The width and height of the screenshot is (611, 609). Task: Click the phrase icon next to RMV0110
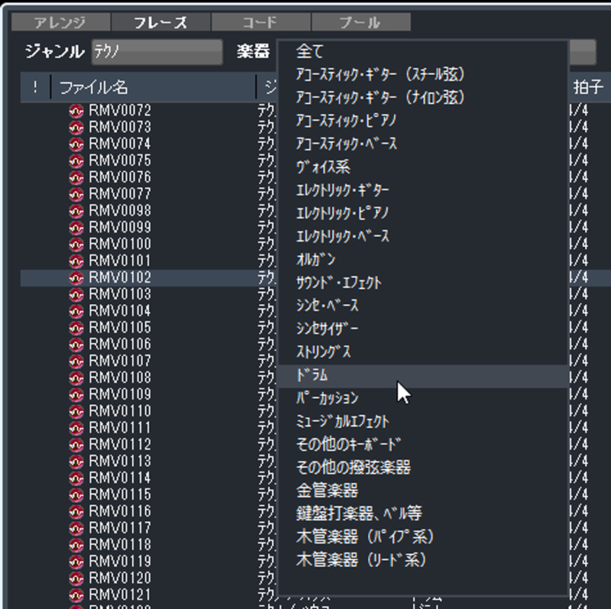(x=76, y=411)
